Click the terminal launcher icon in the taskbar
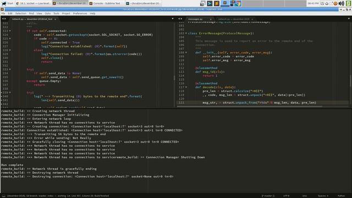This screenshot has height=198, width=352. pyautogui.click(x=210, y=3)
